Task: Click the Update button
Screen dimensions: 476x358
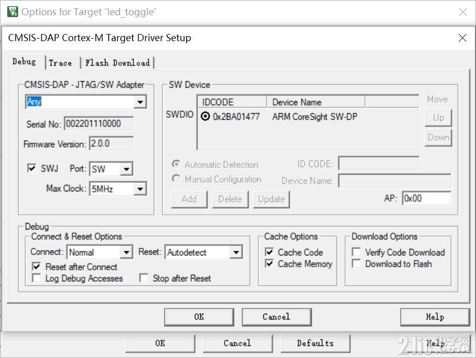Action: pos(271,200)
